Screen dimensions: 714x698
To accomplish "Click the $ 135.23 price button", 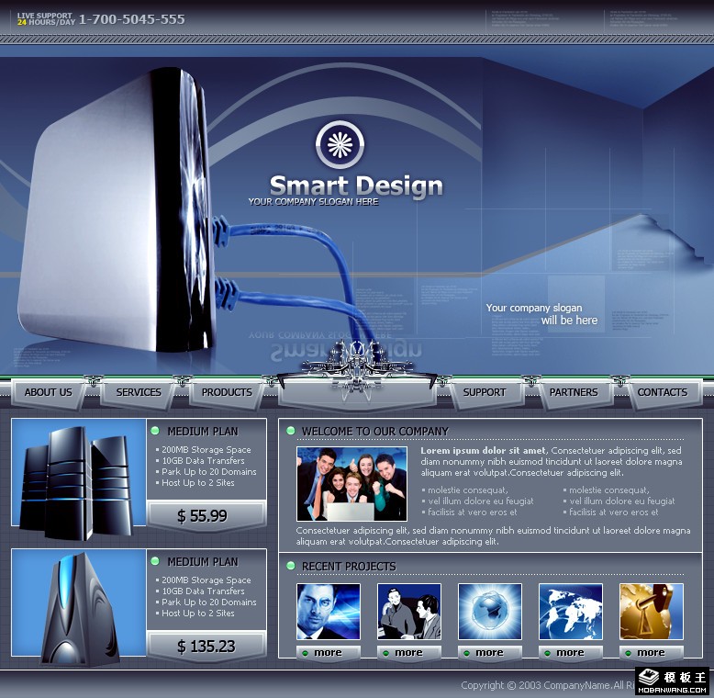I will point(206,646).
